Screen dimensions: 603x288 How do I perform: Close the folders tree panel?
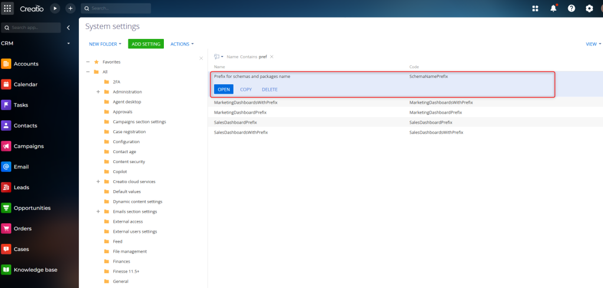pos(201,58)
